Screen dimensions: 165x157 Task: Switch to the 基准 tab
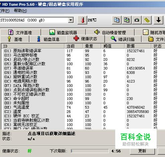pyautogui.click(x=15, y=39)
